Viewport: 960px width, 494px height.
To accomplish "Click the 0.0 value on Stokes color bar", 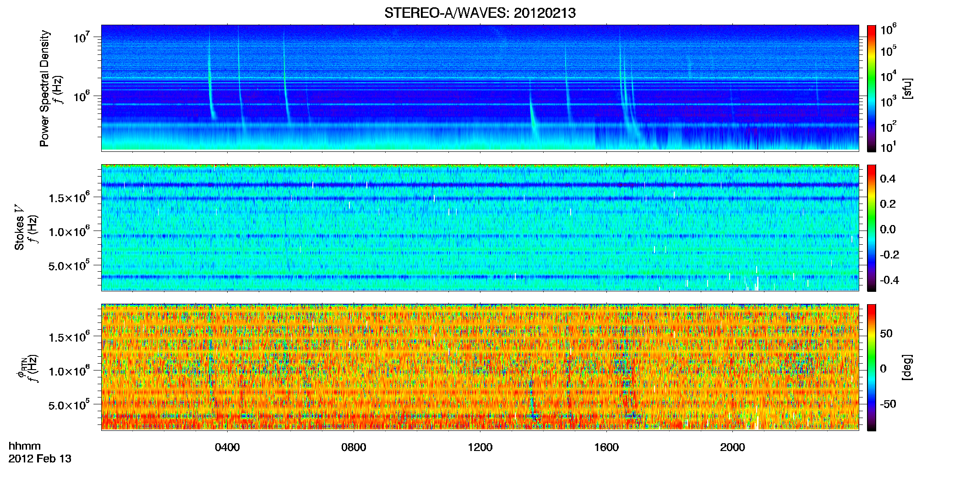I will (x=888, y=229).
